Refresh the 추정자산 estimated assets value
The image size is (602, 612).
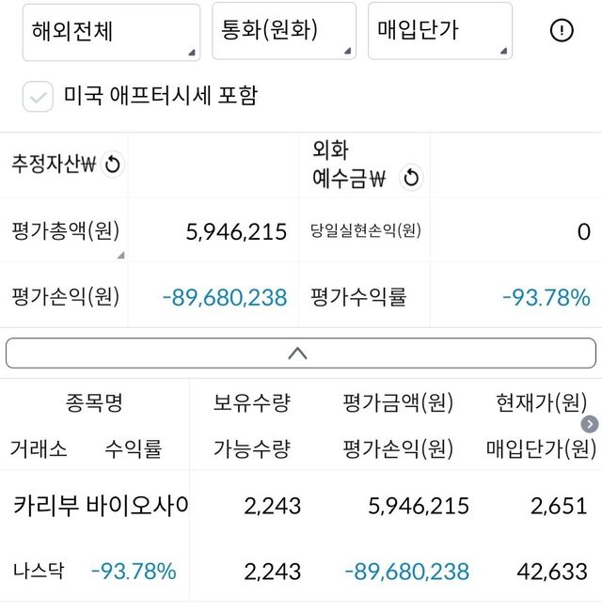(113, 165)
